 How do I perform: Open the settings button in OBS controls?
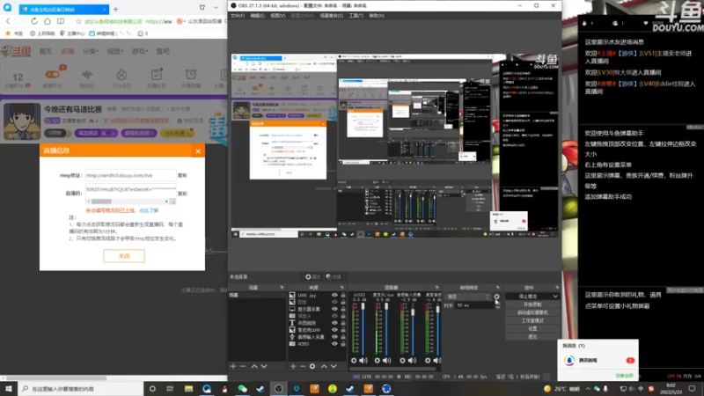tap(532, 328)
